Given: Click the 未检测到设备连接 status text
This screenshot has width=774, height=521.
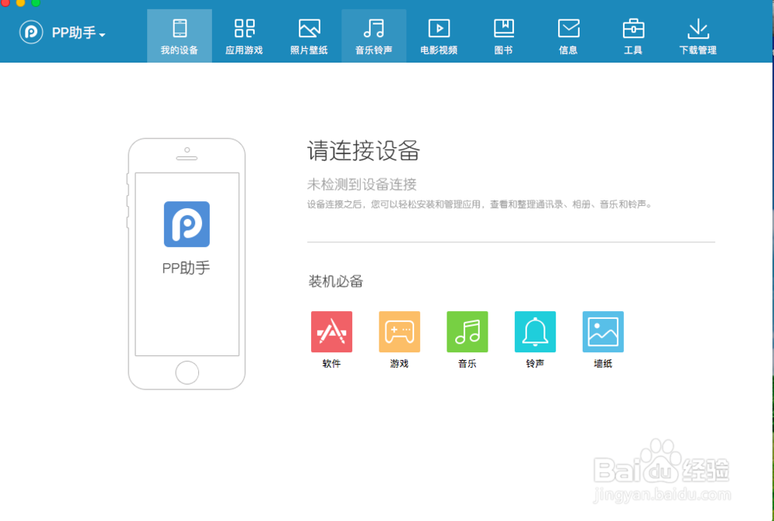Looking at the screenshot, I should (x=361, y=185).
